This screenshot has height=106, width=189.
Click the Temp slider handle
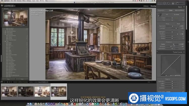point(172,18)
